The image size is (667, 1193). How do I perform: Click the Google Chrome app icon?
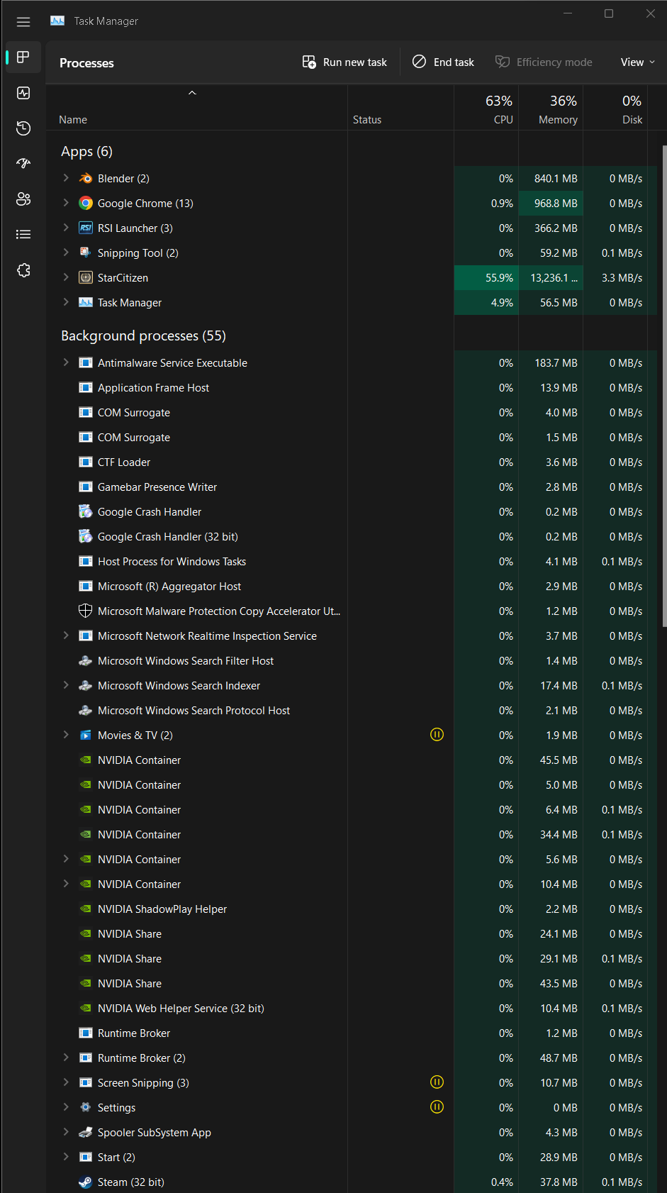coord(86,203)
